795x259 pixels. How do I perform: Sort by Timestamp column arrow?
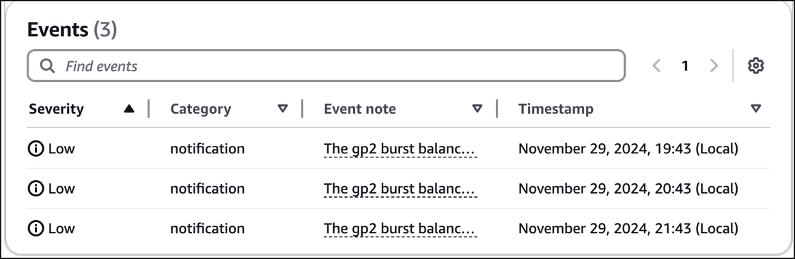[756, 109]
